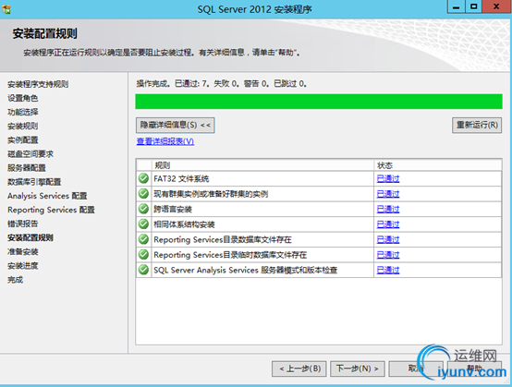512x387 pixels.
Task: Collapse details with 隐藏详细信息(S) button
Action: pyautogui.click(x=176, y=125)
